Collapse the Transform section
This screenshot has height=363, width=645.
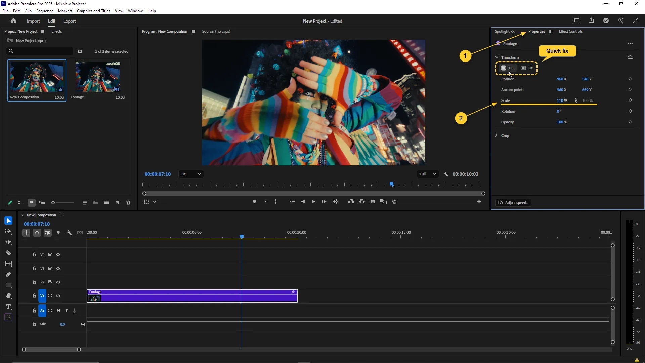pyautogui.click(x=497, y=57)
